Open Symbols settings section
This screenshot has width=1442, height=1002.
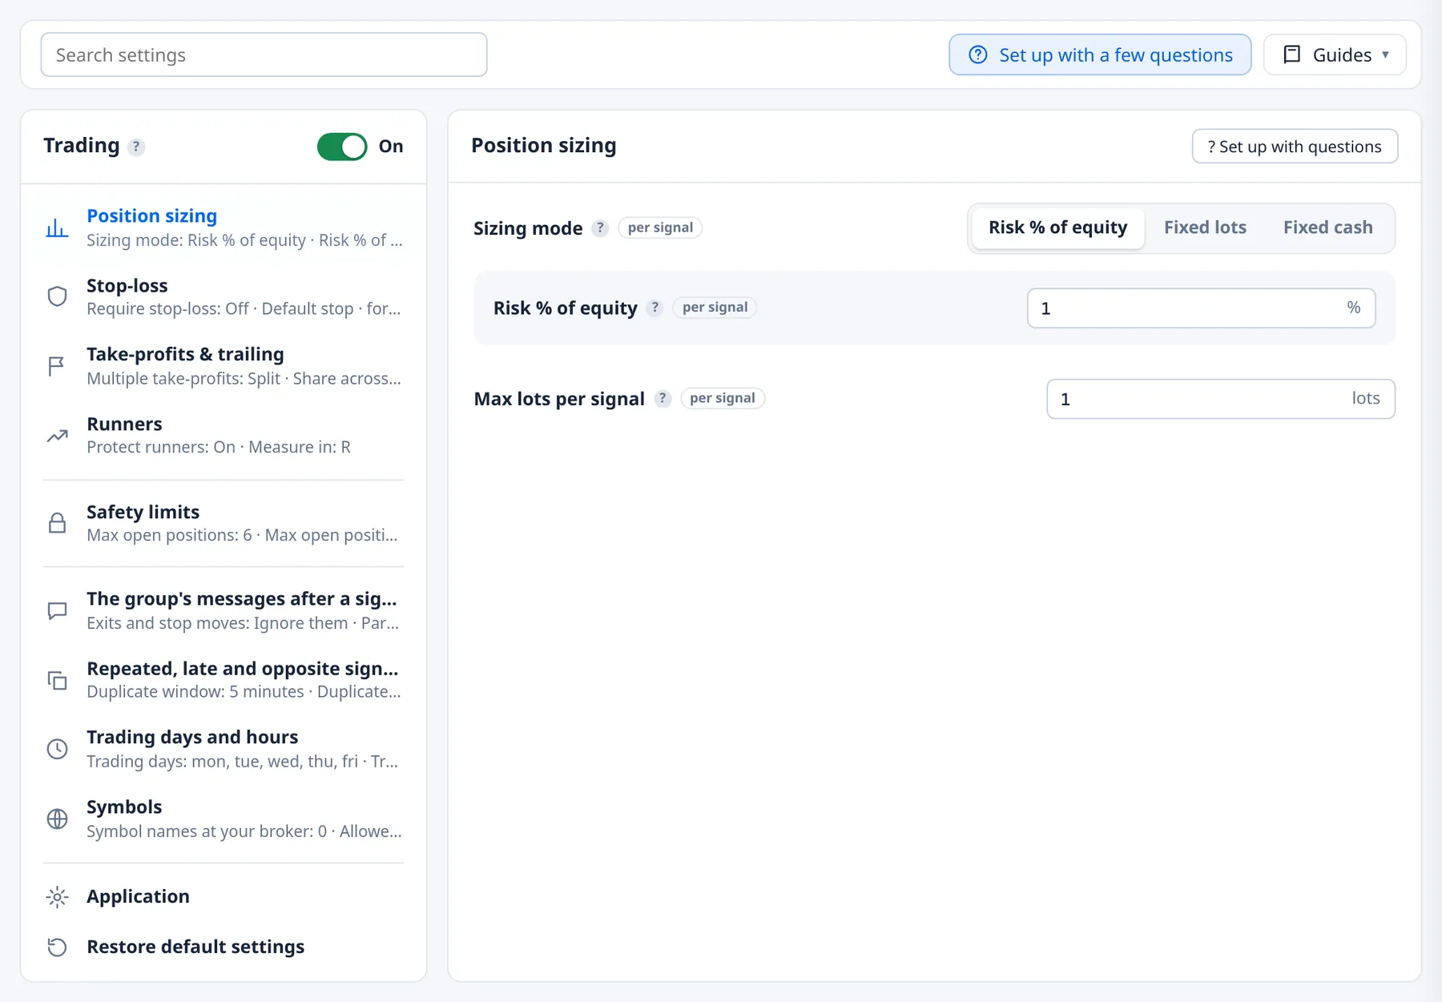point(224,819)
